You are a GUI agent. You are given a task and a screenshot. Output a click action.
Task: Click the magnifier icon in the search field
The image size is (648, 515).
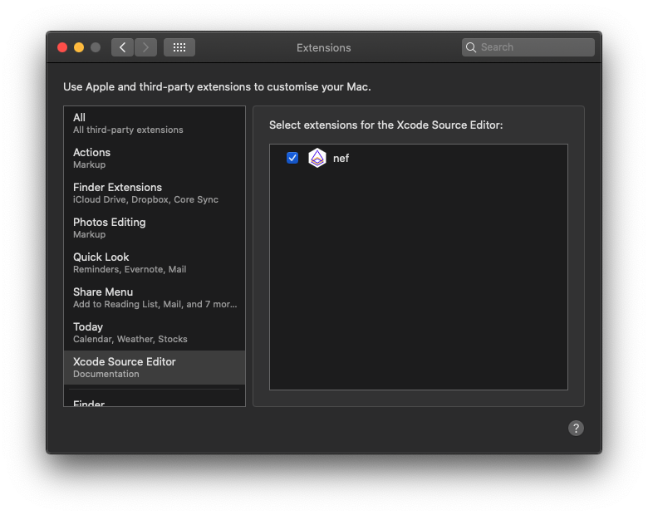pyautogui.click(x=471, y=47)
